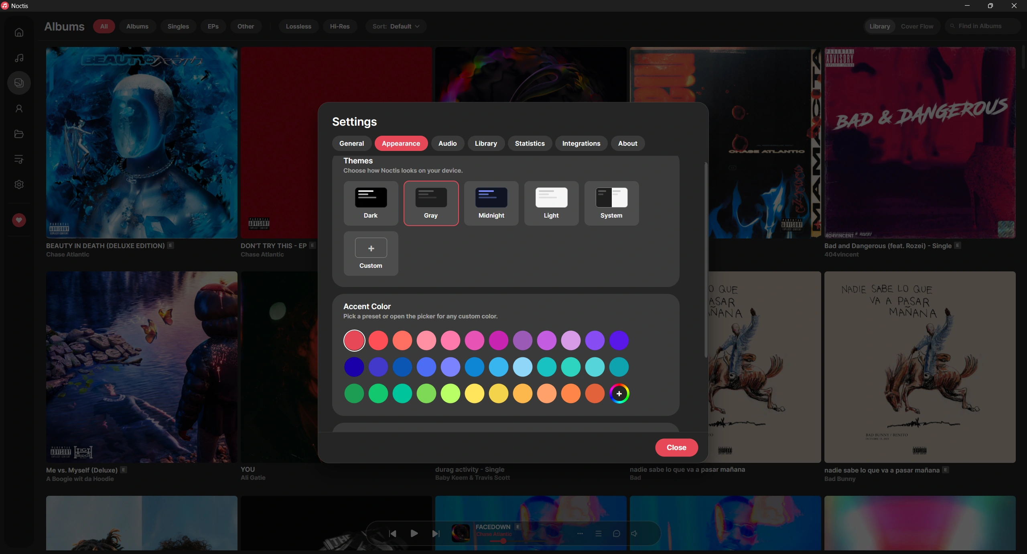Pick the indigo accent swatch ending first row
Screen dimensions: 1027x554
pos(619,341)
